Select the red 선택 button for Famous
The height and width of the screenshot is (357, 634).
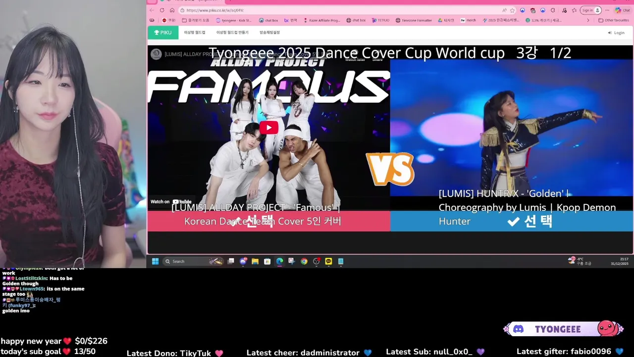[x=269, y=221]
